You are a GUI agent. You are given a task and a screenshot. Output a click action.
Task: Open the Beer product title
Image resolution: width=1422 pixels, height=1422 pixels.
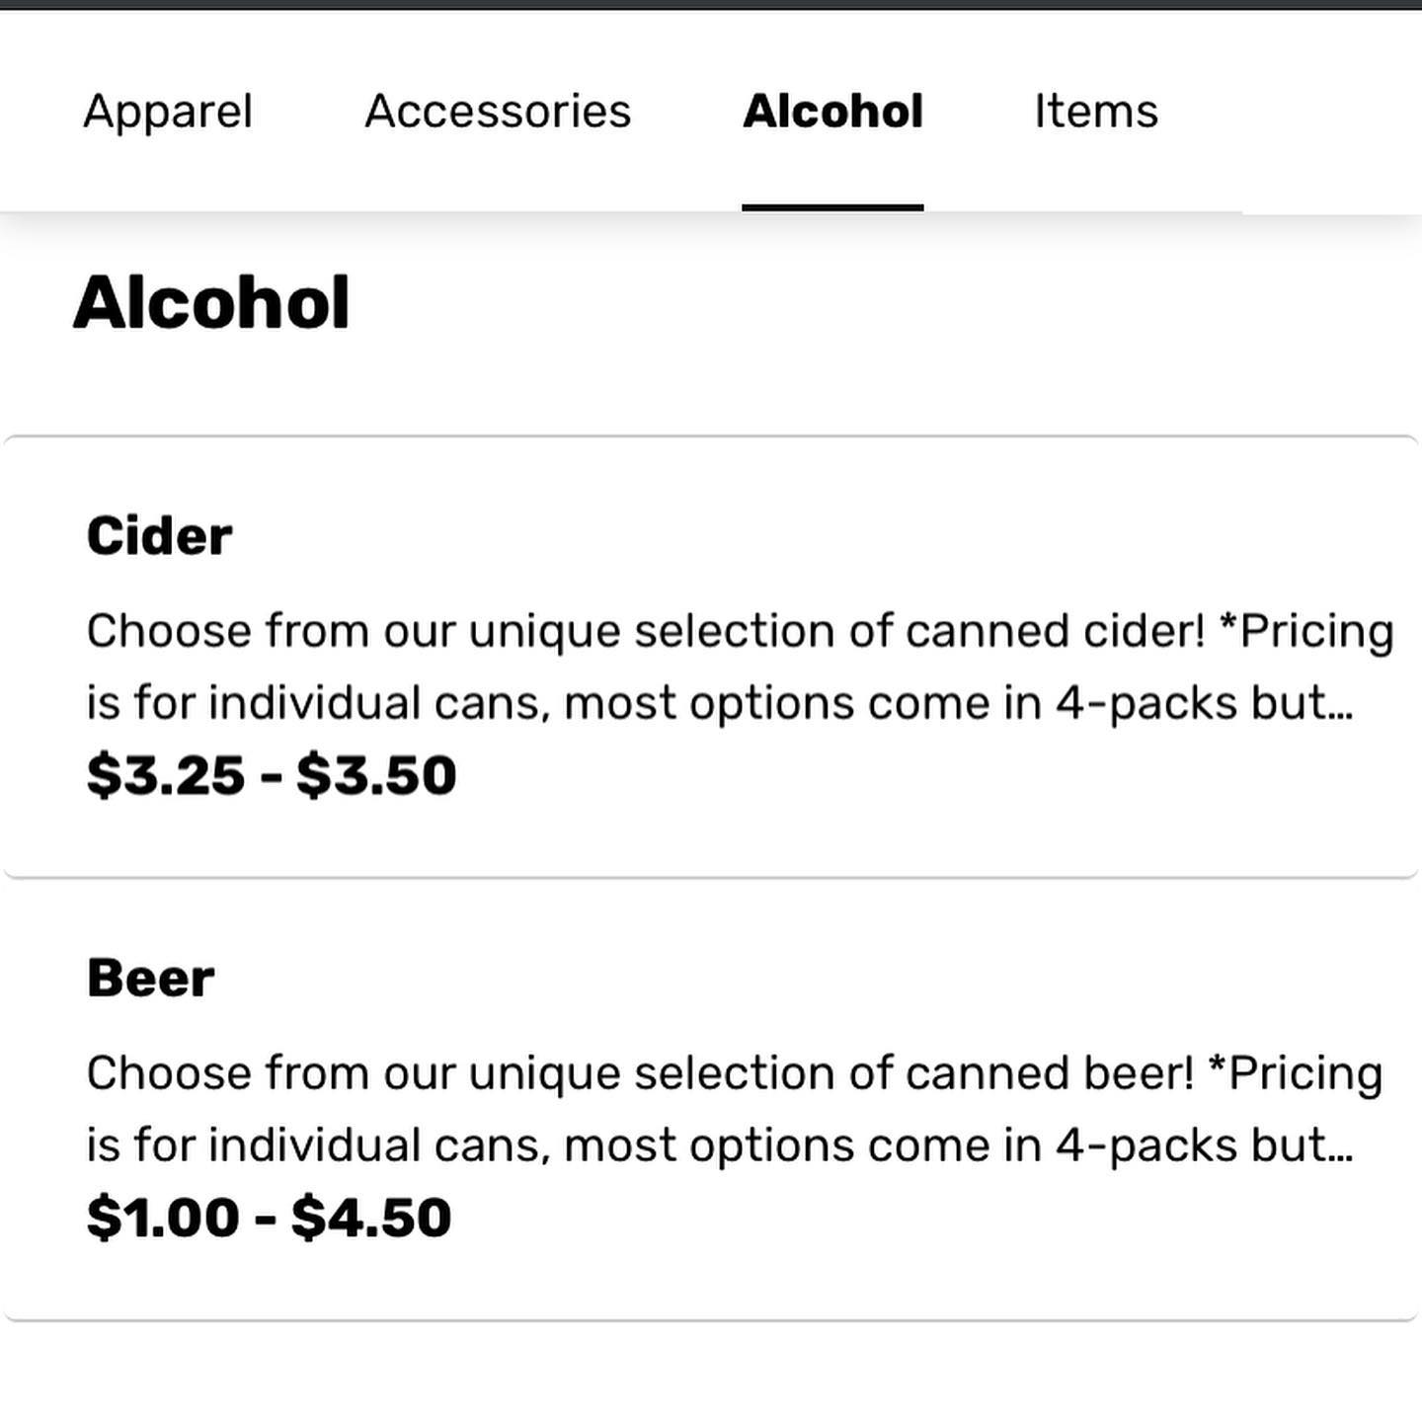[x=150, y=979]
